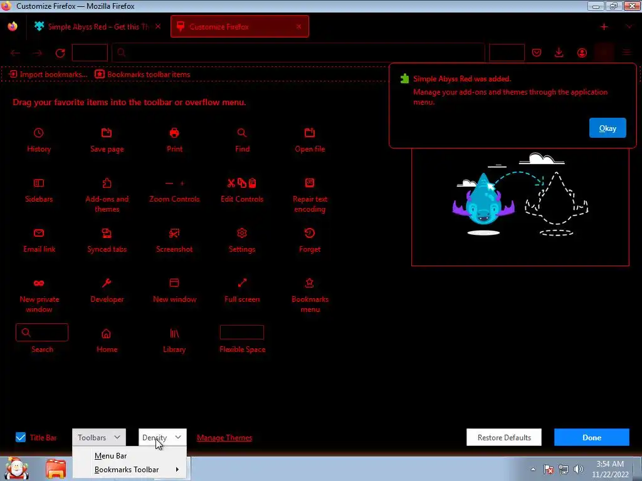Screen dimensions: 642x481
Task: Open the Manage Themes link
Action: point(224,438)
